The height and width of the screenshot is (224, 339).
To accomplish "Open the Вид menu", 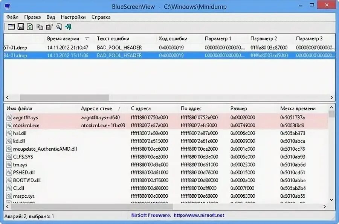I will (51, 17).
